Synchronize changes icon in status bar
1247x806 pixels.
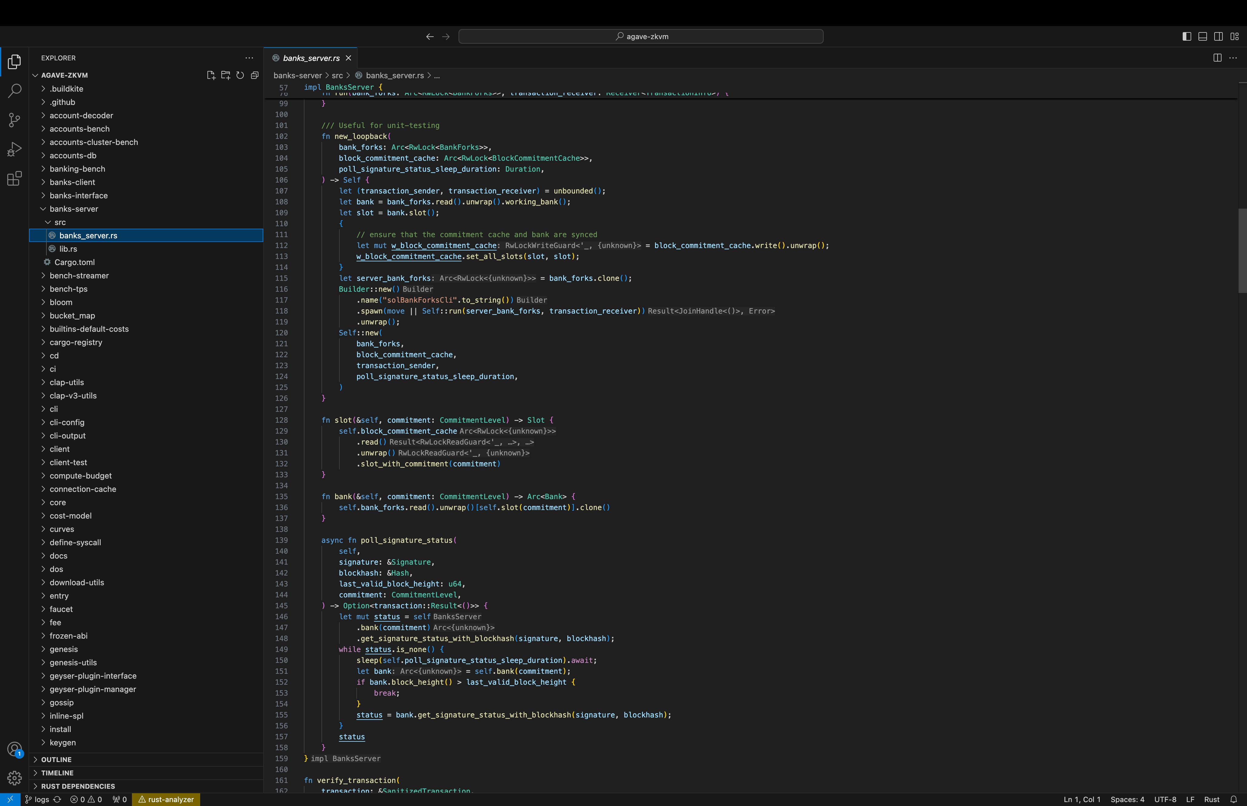57,800
